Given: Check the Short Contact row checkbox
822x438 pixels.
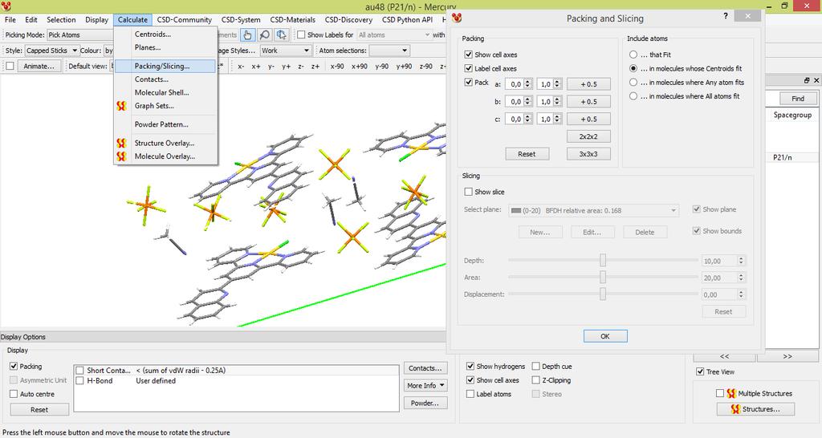Looking at the screenshot, I should [x=79, y=371].
